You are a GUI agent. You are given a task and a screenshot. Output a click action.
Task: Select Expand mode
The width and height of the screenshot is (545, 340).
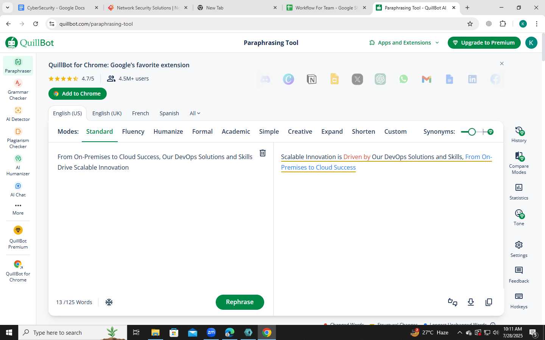332,131
